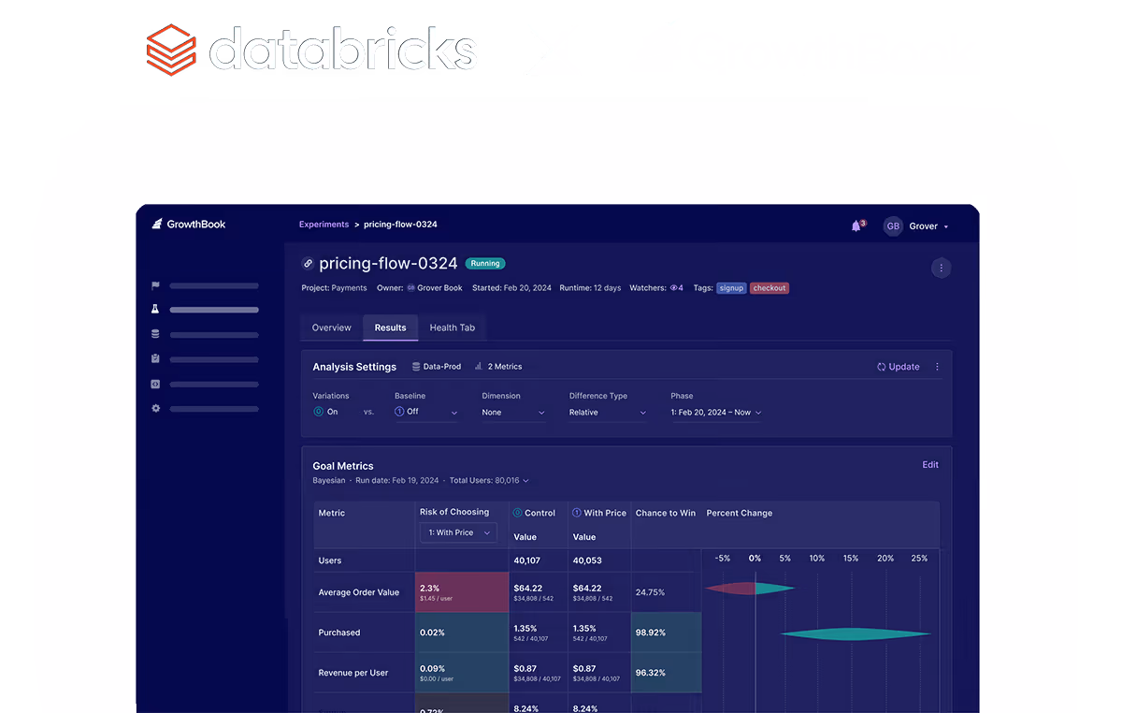The width and height of the screenshot is (1122, 713).
Task: Click the pricing-flow-0324 experiment title
Action: (388, 264)
